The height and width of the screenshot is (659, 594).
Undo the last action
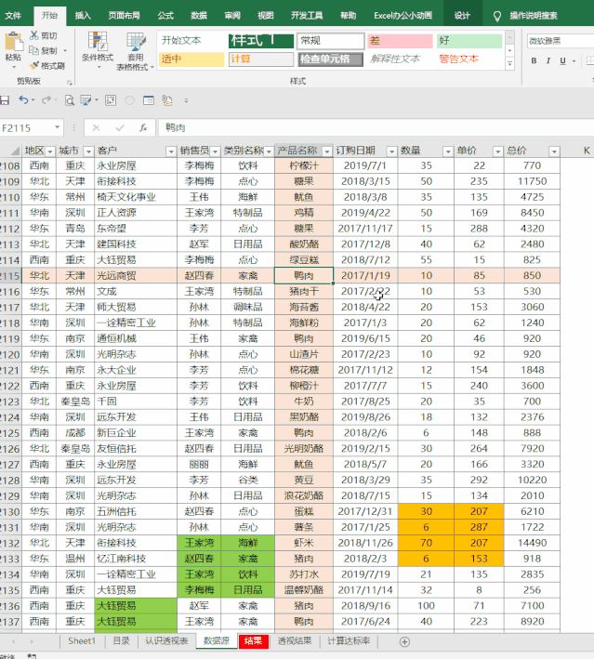tap(23, 100)
